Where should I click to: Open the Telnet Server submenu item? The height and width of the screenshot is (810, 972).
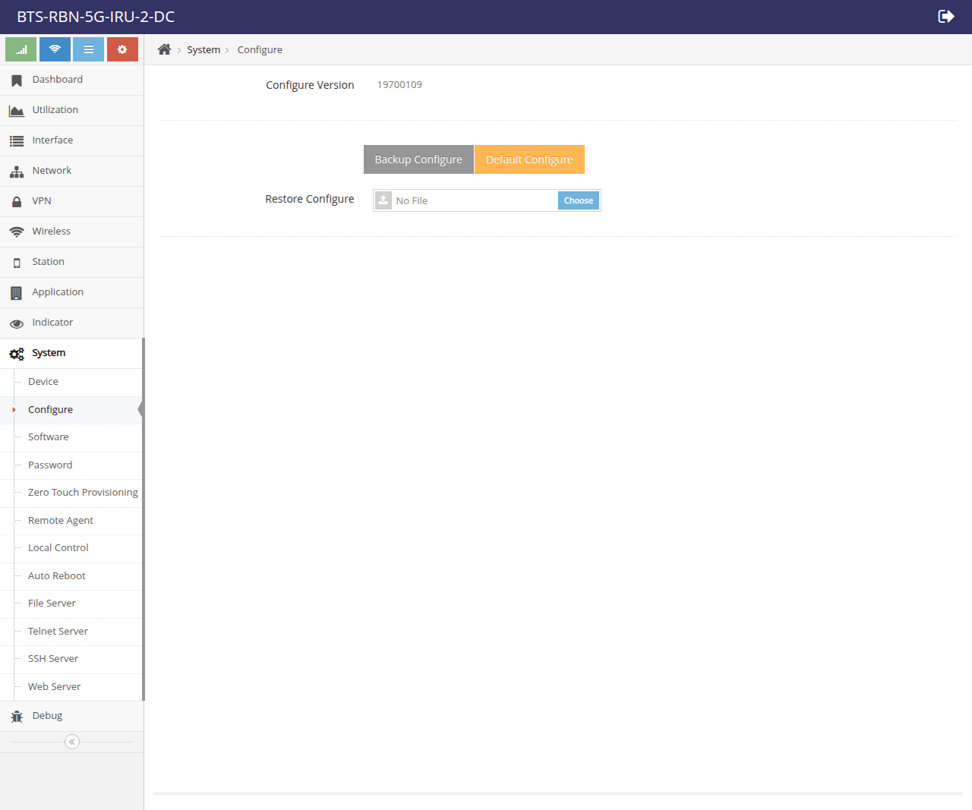click(x=71, y=632)
